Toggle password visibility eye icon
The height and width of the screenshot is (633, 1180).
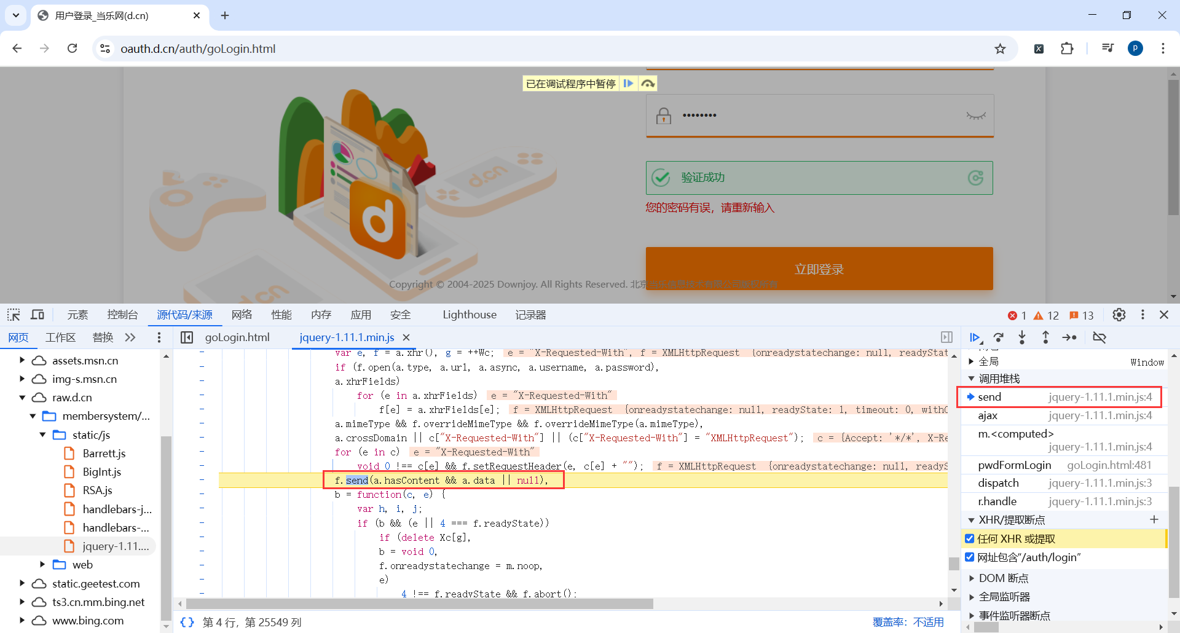(x=975, y=116)
